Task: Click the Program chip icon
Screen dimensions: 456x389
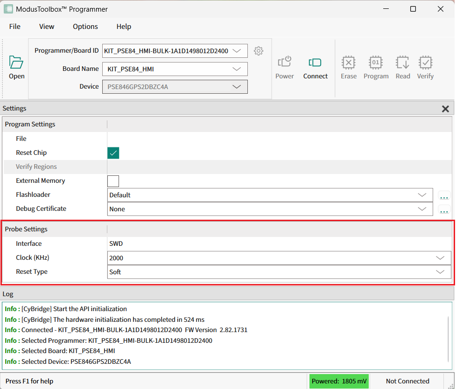Action: (376, 62)
